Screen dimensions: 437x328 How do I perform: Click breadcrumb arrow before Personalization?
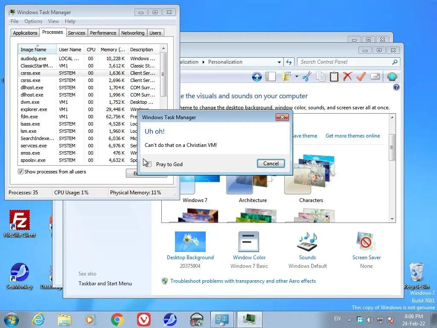tap(204, 62)
